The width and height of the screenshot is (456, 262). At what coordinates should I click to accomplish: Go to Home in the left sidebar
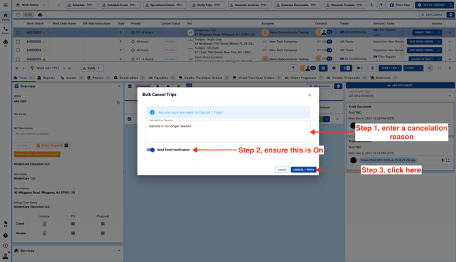(x=5, y=16)
